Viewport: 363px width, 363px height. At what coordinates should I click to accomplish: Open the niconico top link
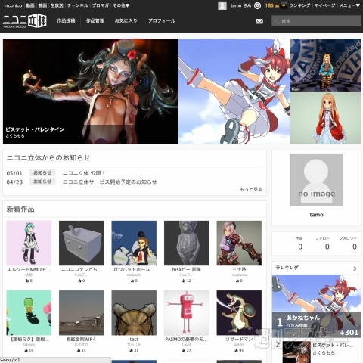click(13, 5)
